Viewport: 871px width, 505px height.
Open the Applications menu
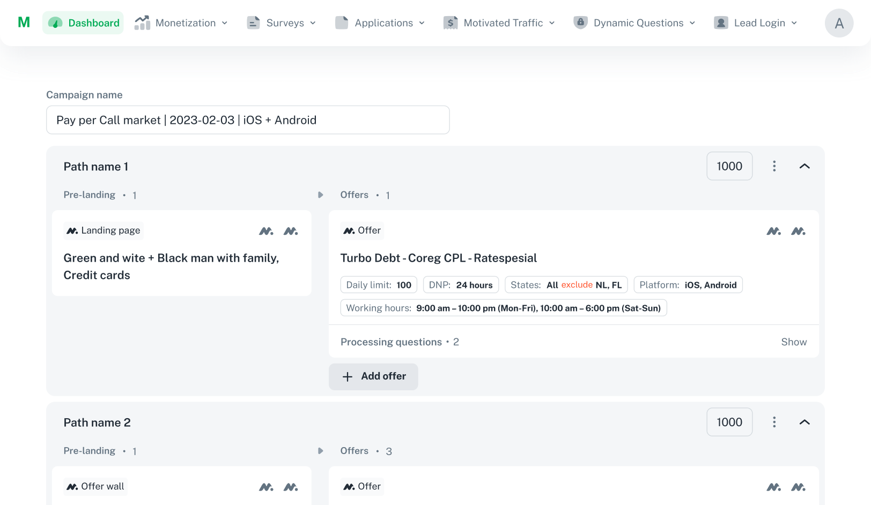tap(380, 23)
